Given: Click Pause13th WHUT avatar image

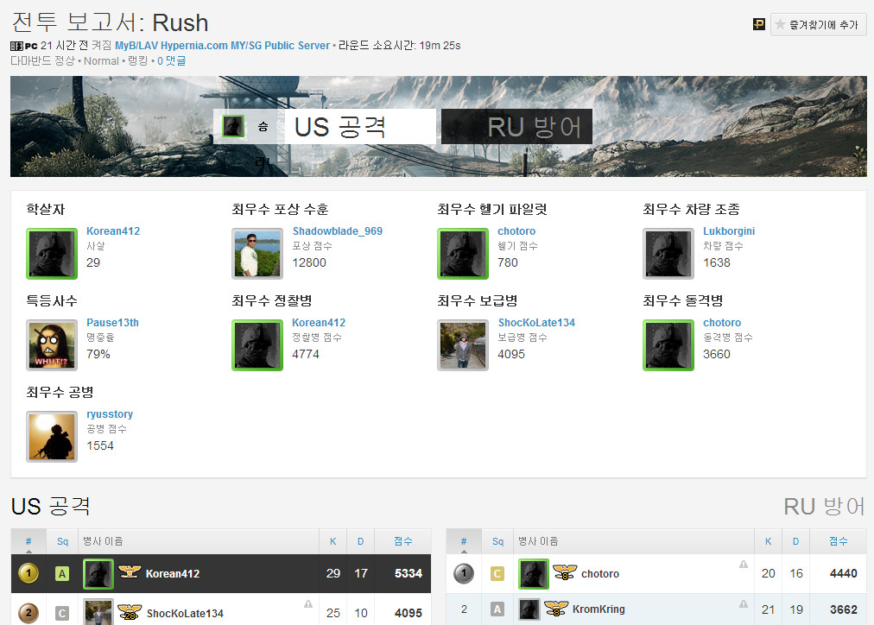Looking at the screenshot, I should [52, 344].
